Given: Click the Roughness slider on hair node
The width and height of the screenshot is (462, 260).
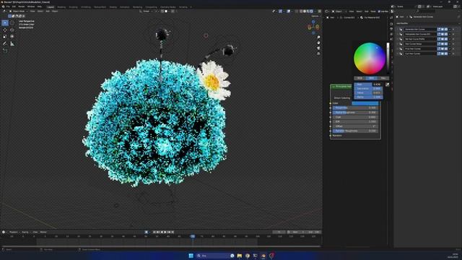Looking at the screenshot, I should (356, 108).
